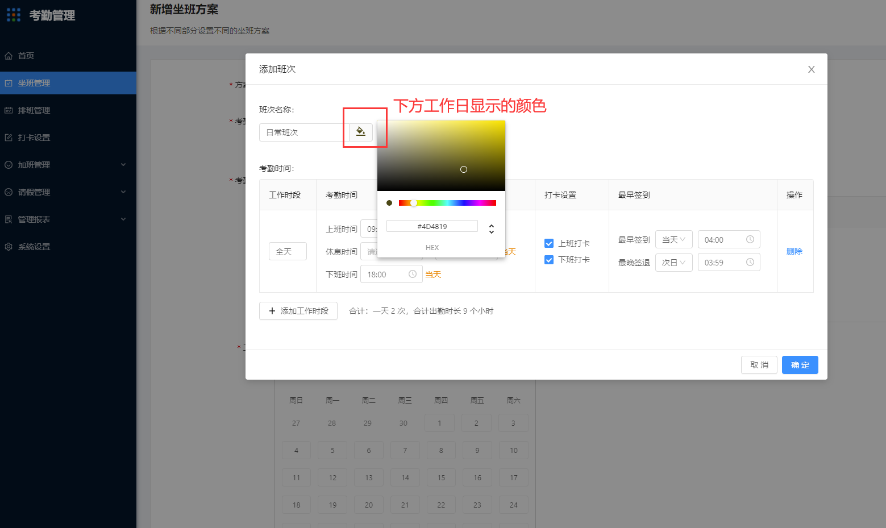Image resolution: width=886 pixels, height=528 pixels.
Task: Click the 下班时间 18:00 field
Action: point(392,274)
